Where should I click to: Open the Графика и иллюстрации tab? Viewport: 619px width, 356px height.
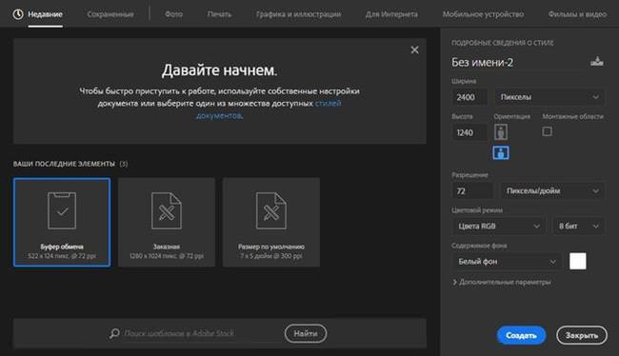click(298, 14)
